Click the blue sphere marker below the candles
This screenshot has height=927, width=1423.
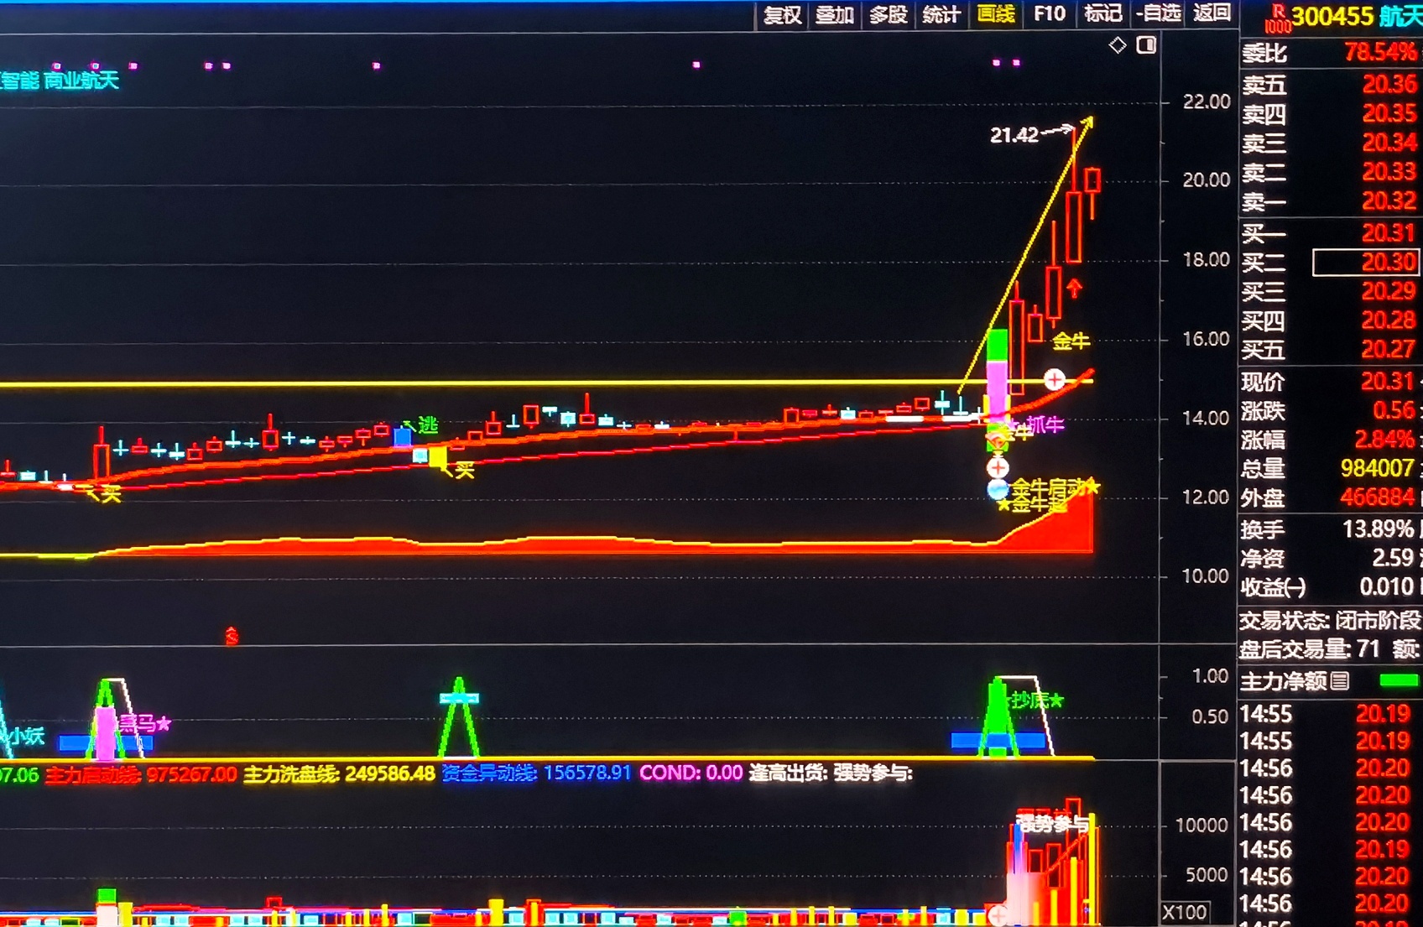(x=998, y=489)
